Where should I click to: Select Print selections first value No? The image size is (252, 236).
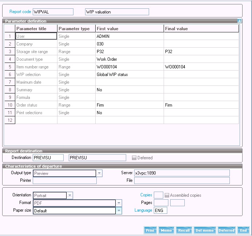[x=129, y=112]
